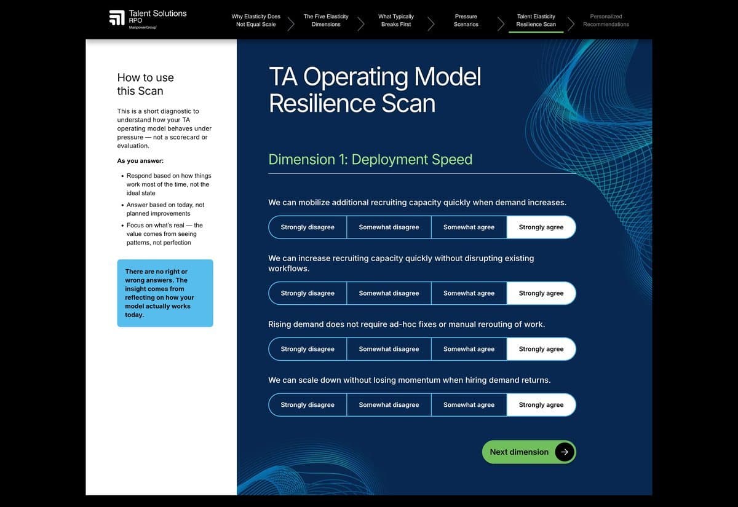Mark Somewhat agree for scale down question

pyautogui.click(x=469, y=405)
